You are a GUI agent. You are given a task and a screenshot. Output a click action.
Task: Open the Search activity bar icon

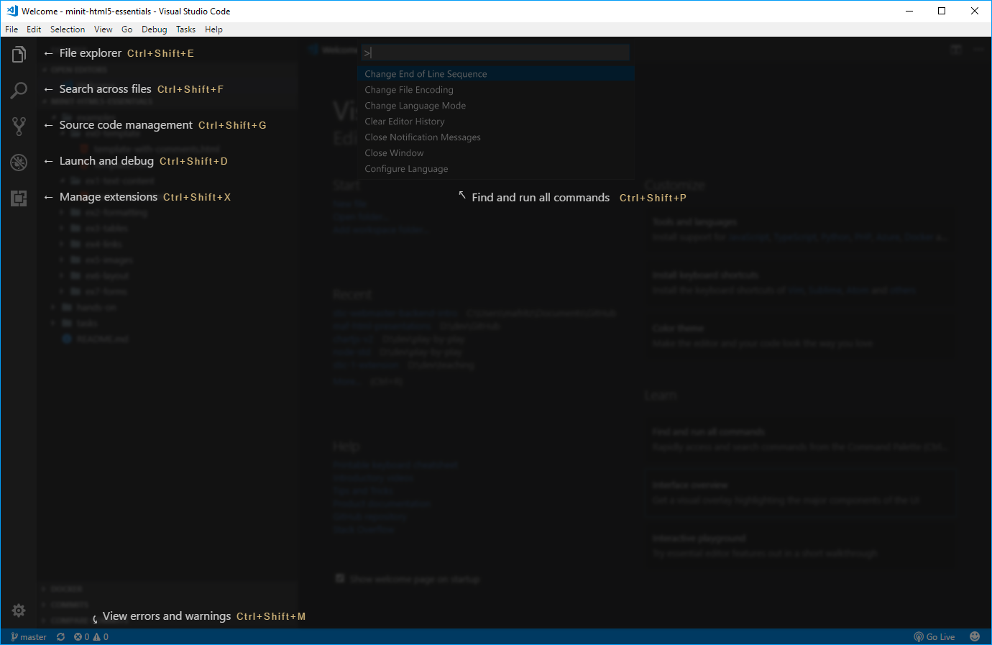pyautogui.click(x=19, y=90)
